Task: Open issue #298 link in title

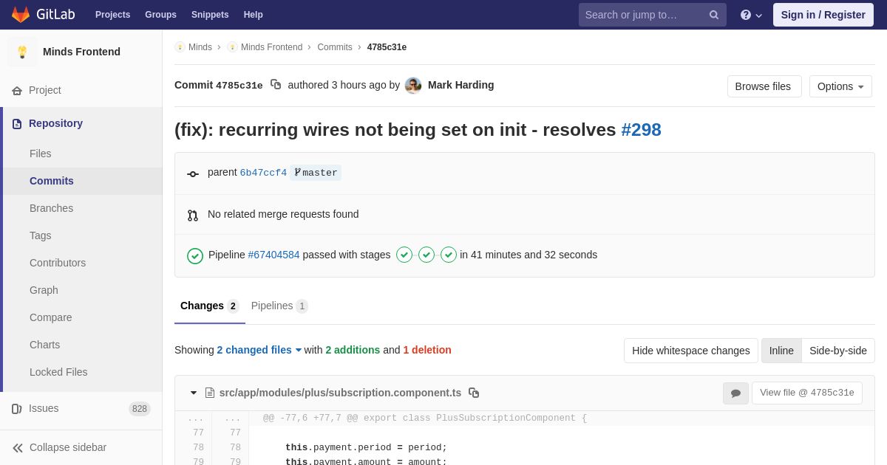Action: (641, 130)
